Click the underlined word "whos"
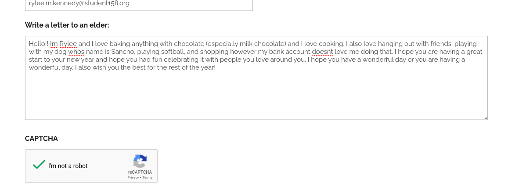This screenshot has width=508, height=190. point(76,52)
